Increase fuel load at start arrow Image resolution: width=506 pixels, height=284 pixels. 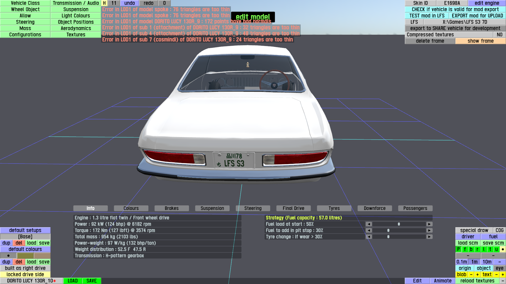pyautogui.click(x=429, y=224)
